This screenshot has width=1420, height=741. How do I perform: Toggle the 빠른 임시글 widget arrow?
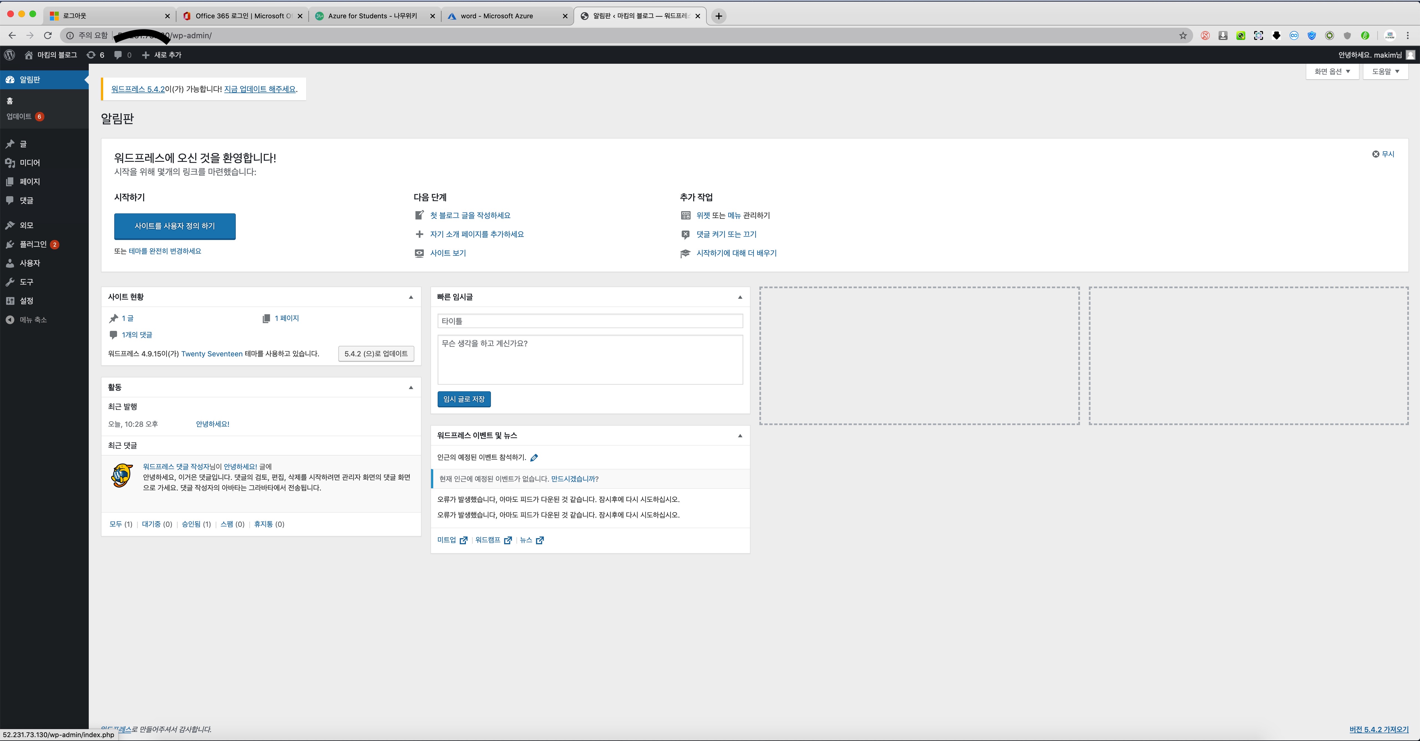point(740,297)
